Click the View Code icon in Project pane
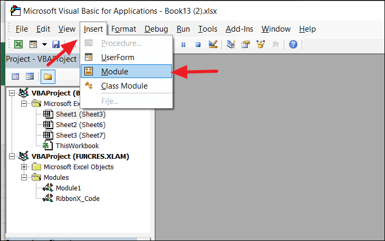Image resolution: width=385 pixels, height=241 pixels. pyautogui.click(x=15, y=76)
